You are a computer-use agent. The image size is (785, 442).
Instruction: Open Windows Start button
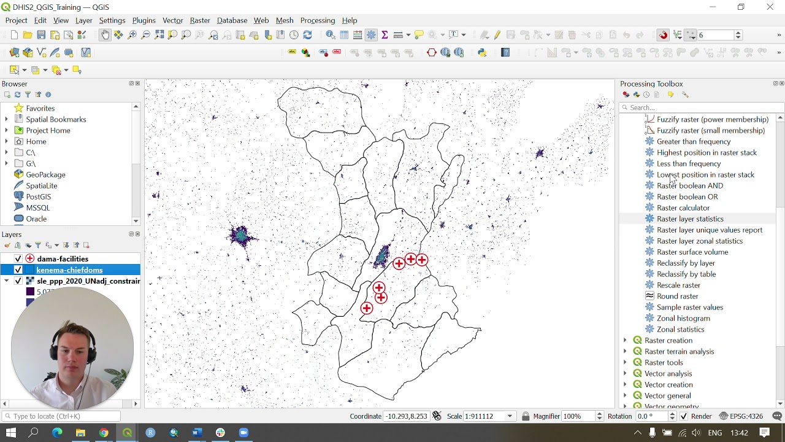pyautogui.click(x=10, y=433)
